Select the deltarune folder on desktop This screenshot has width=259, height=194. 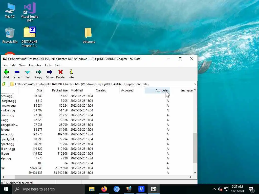(89, 35)
